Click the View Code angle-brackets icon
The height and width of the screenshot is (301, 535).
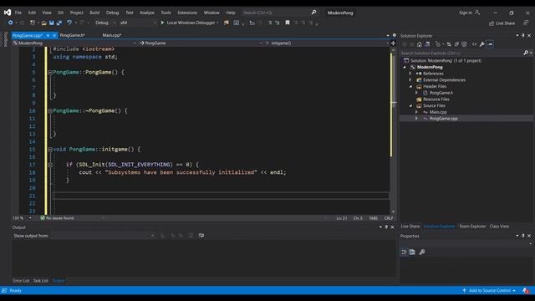474,44
